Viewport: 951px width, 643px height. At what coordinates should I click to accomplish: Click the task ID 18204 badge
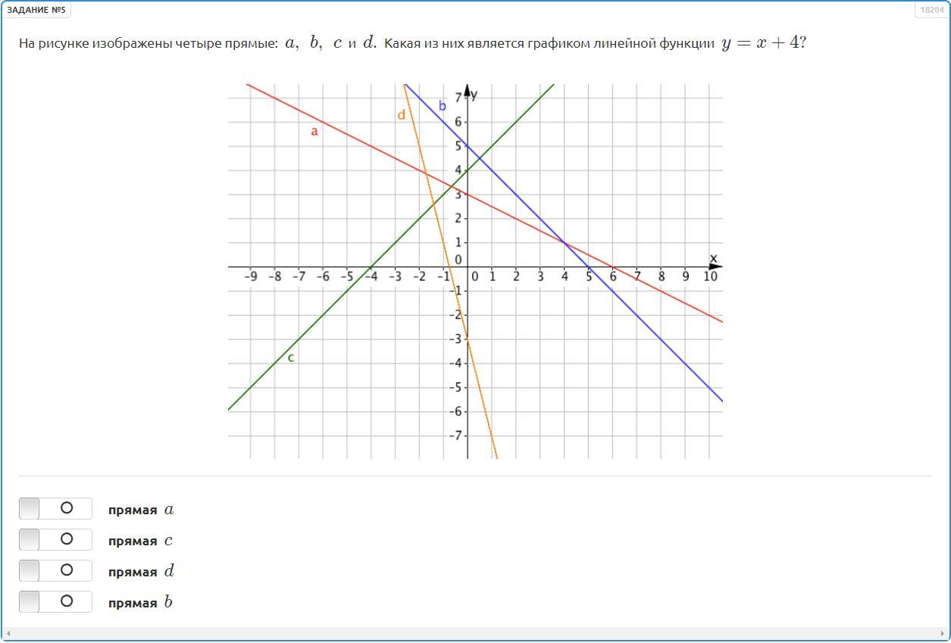point(931,10)
